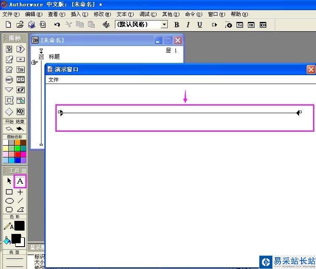
Task: Click the paste hand pointer on flowline
Action: point(34,62)
